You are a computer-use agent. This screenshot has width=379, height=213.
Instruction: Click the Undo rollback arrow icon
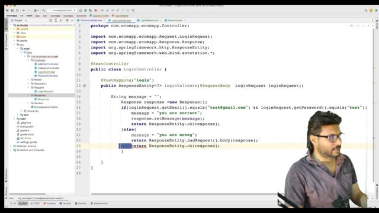(133, 11)
